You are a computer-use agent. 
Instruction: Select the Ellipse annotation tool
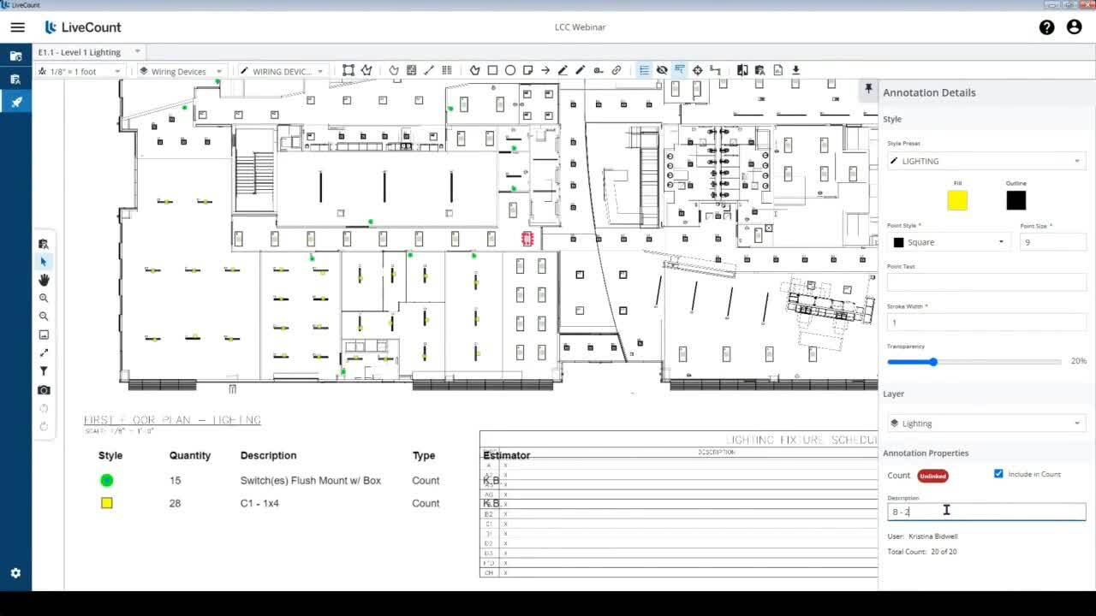(x=510, y=69)
